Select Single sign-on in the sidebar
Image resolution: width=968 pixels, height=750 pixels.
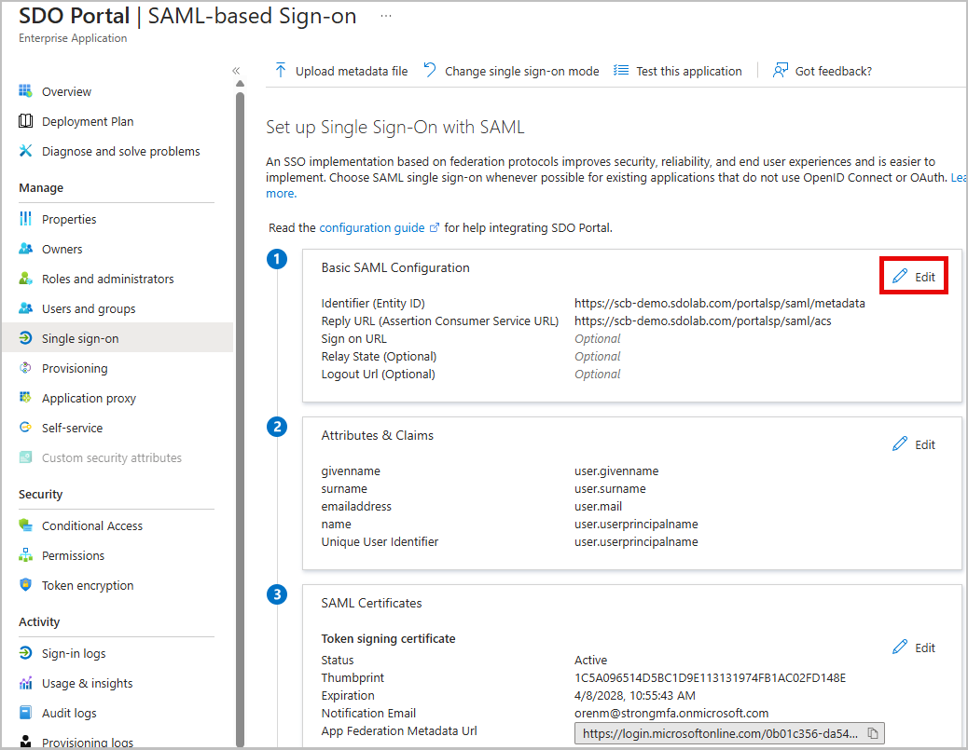point(118,338)
